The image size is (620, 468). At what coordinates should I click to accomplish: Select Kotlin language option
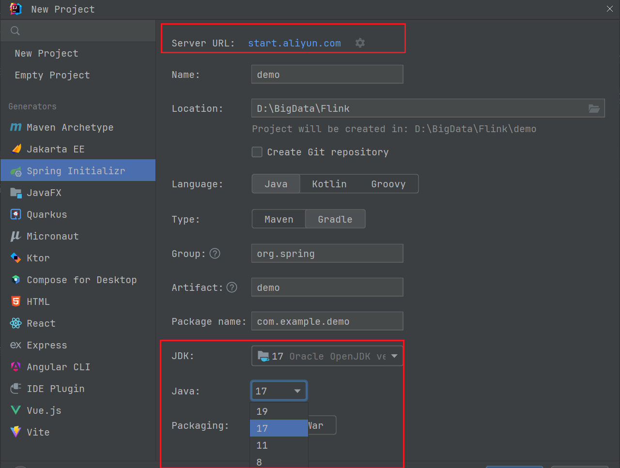[x=329, y=184]
